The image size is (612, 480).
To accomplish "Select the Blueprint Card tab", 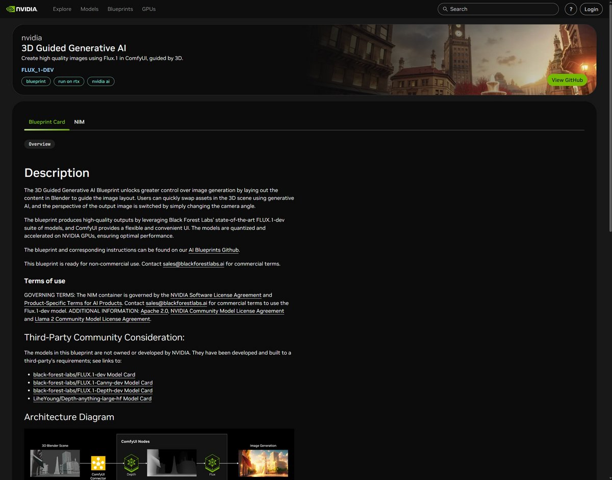I will click(x=47, y=122).
